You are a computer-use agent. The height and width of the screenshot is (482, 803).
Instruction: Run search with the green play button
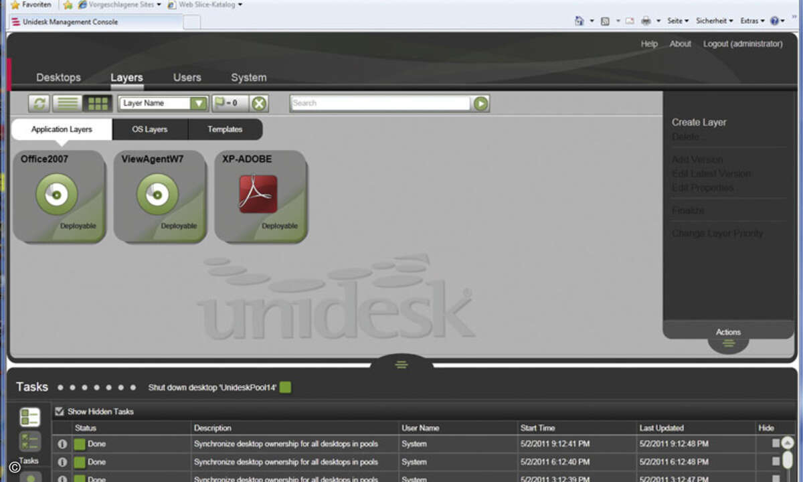481,103
